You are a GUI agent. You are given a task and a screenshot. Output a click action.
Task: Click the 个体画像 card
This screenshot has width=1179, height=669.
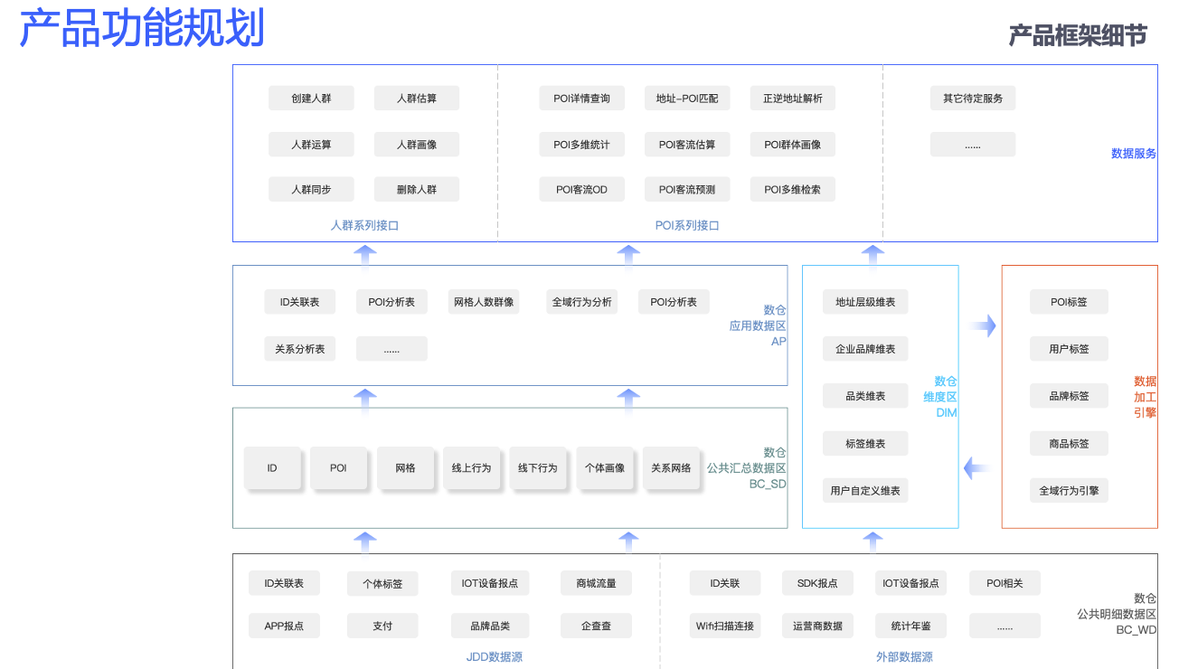click(605, 467)
